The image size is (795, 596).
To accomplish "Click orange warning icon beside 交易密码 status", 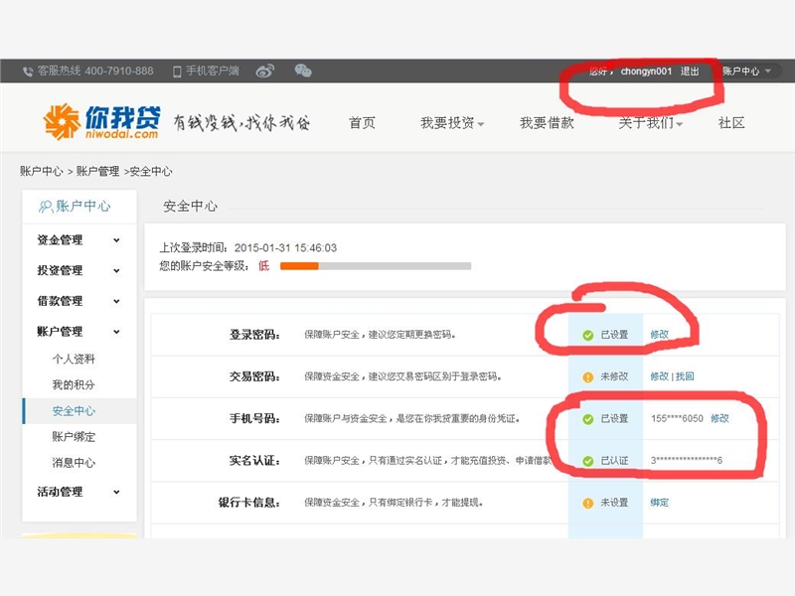I will tap(588, 377).
